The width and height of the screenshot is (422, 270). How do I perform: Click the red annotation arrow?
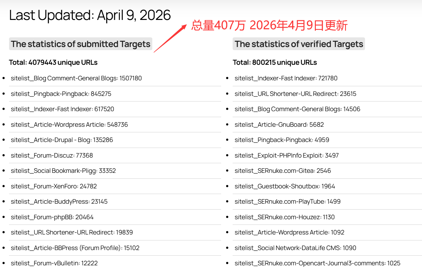(x=170, y=39)
